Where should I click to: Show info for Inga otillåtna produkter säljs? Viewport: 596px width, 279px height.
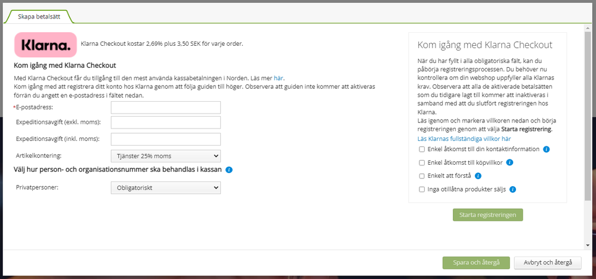tap(512, 190)
